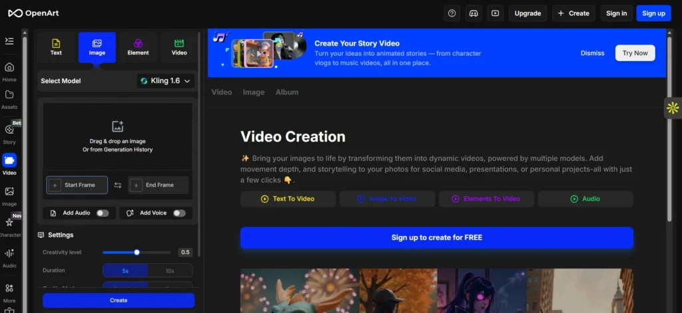This screenshot has height=313, width=682.
Task: Open Assets folder icon in sidebar
Action: click(x=9, y=95)
